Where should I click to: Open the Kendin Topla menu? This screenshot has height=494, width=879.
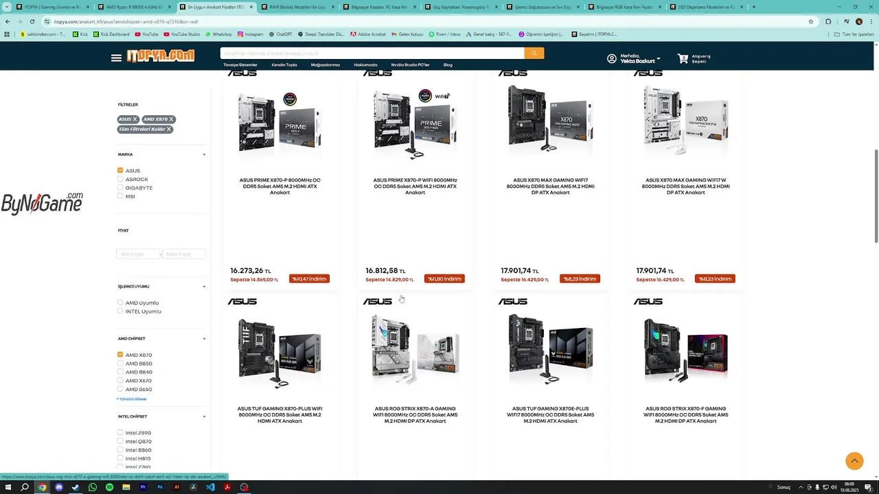pos(284,64)
